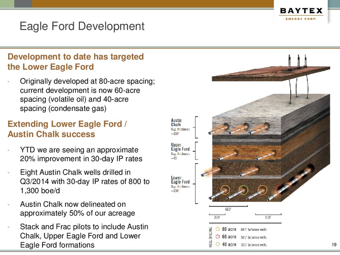Click text '1,300 boe/d'

pyautogui.click(x=40, y=190)
